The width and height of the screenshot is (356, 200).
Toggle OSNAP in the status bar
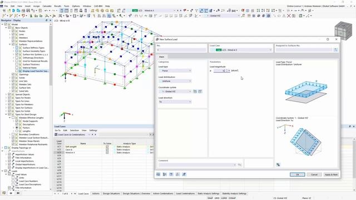[232, 198]
